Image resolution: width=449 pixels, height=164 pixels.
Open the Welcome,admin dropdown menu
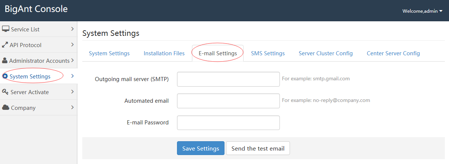pyautogui.click(x=422, y=11)
